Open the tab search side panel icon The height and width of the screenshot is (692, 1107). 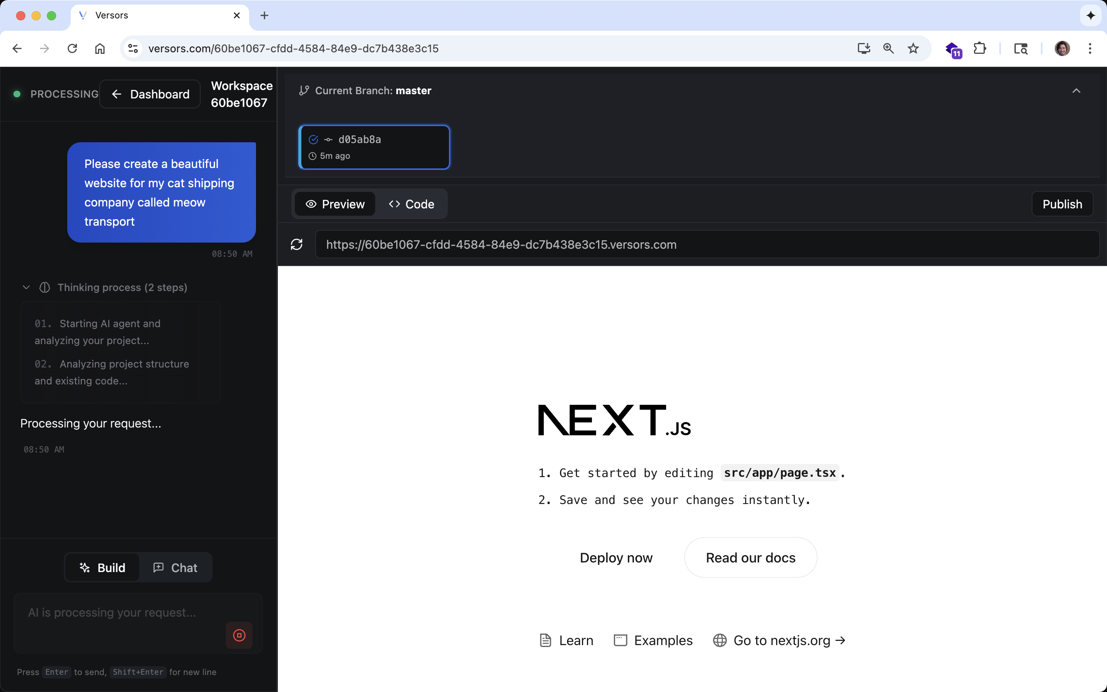1021,48
